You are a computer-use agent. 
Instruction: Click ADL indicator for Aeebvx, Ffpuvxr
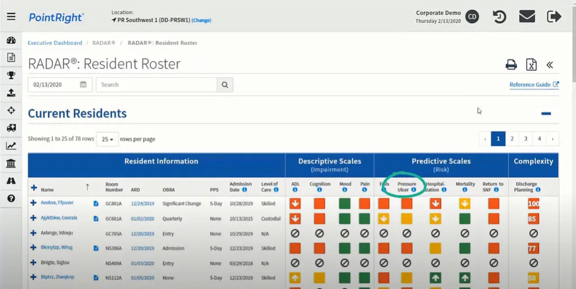295,204
